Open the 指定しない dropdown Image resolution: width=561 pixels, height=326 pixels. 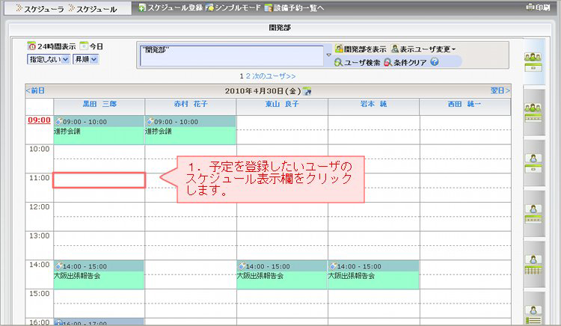pos(49,59)
